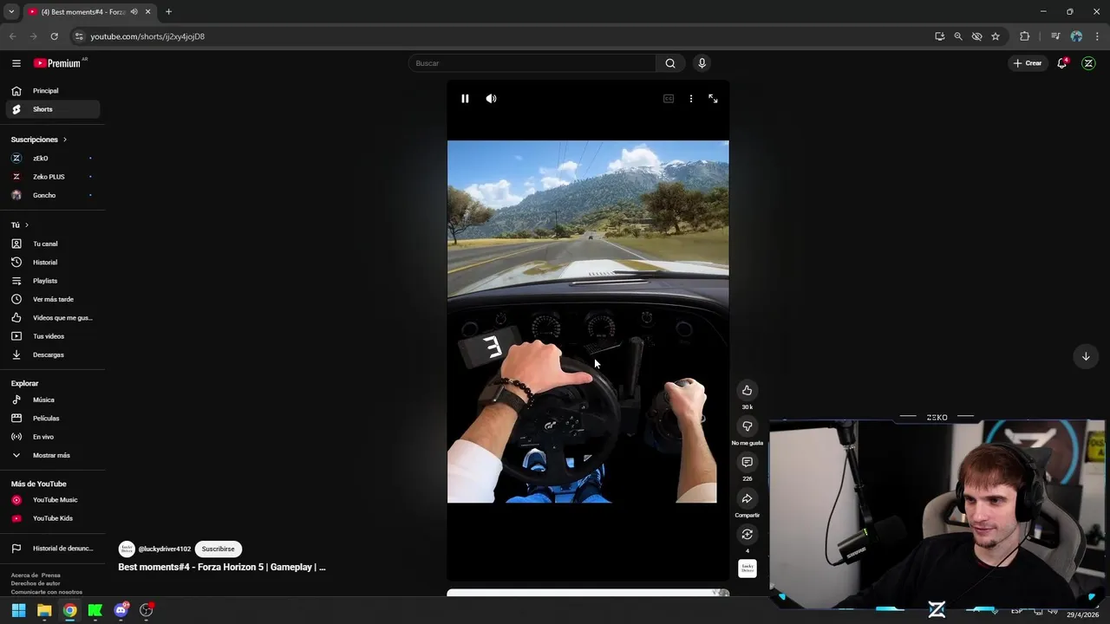Viewport: 1110px width, 624px height.
Task: Open Zeko PLUS channel subscription
Action: pos(52,177)
